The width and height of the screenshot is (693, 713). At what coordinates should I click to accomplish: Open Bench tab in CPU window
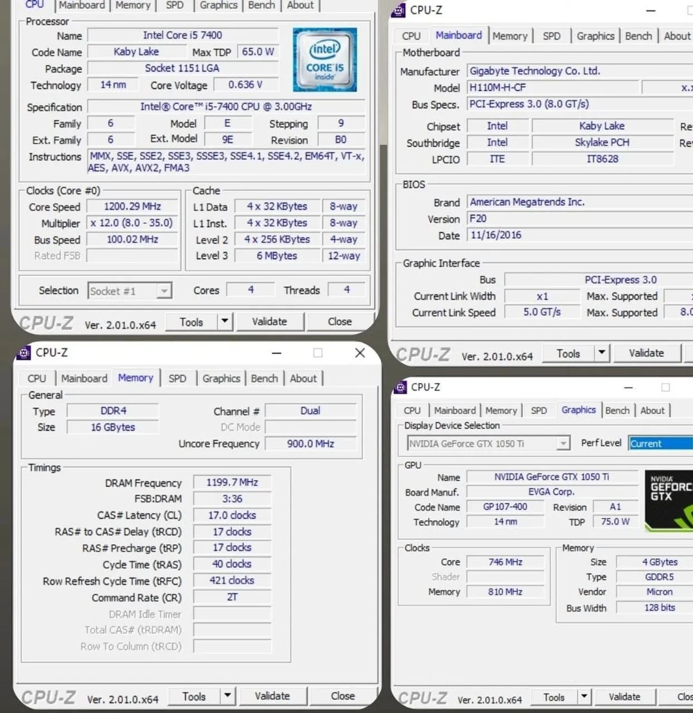click(262, 5)
